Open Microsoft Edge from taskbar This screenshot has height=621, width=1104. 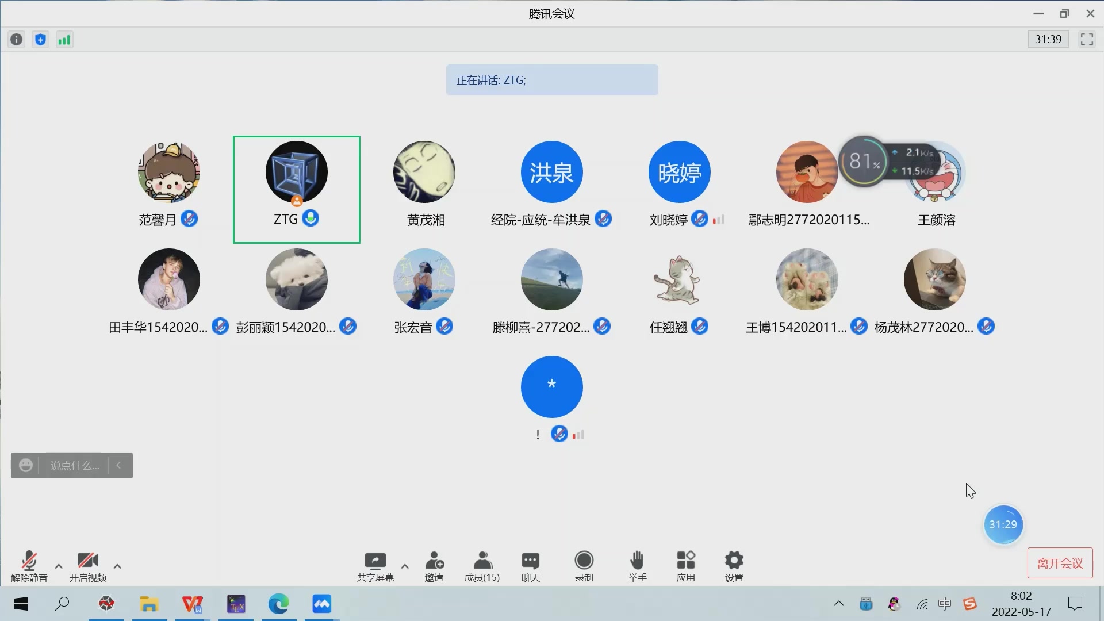[279, 604]
